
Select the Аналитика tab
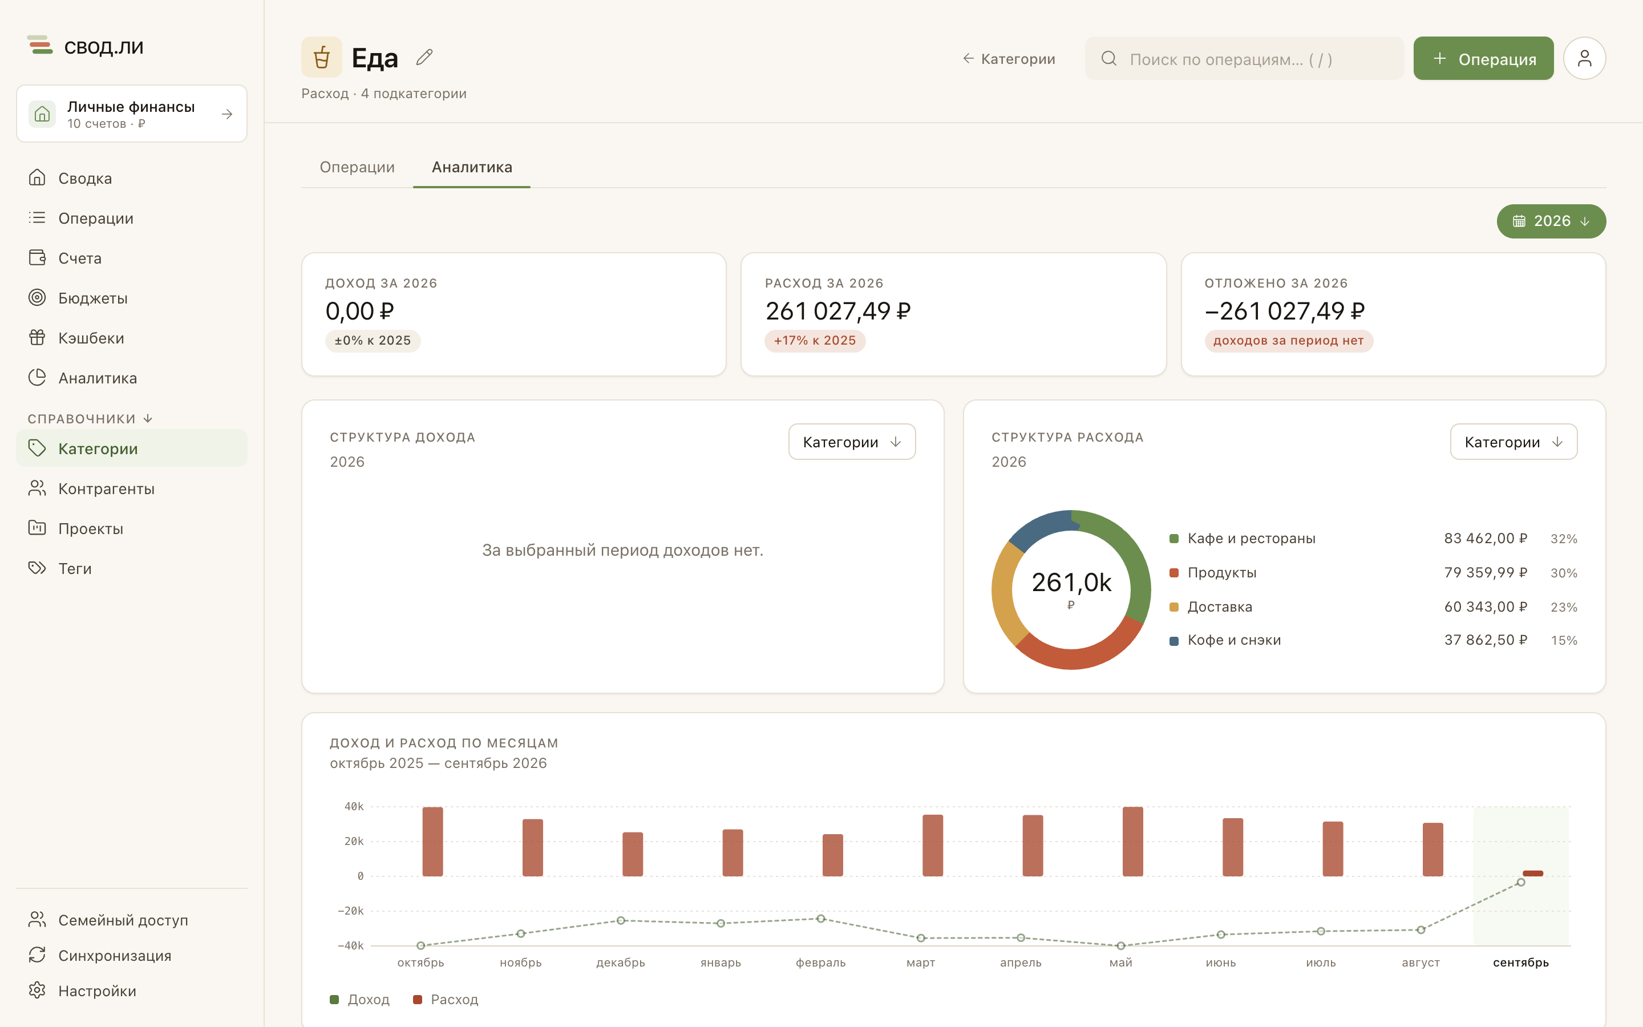pyautogui.click(x=472, y=167)
